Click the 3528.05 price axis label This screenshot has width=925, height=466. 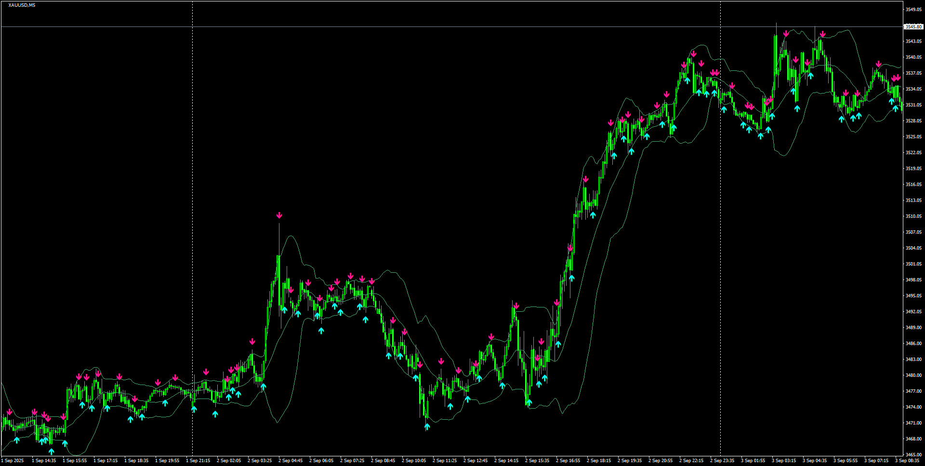pyautogui.click(x=913, y=121)
